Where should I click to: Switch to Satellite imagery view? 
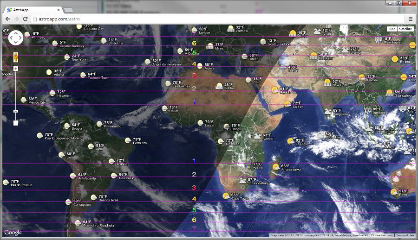(x=405, y=29)
